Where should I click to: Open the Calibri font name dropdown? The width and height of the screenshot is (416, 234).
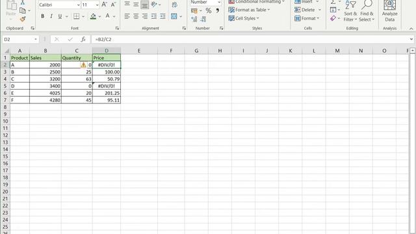tap(78, 5)
